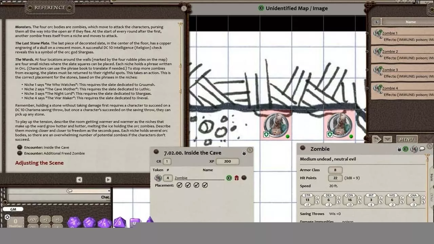
Task: Toggle the lock on the Inside the Cave encounter
Action: pos(244,153)
